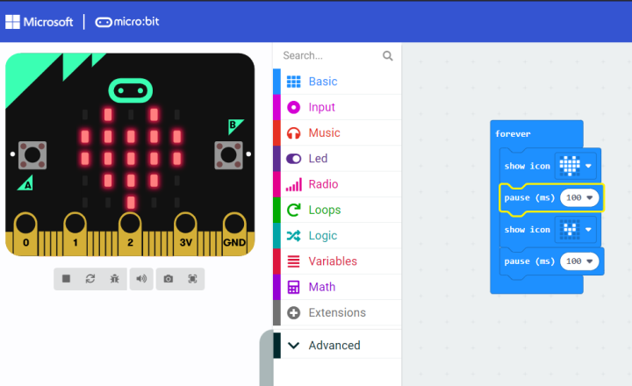The height and width of the screenshot is (386, 632).
Task: Open the Math blocks category
Action: point(337,287)
